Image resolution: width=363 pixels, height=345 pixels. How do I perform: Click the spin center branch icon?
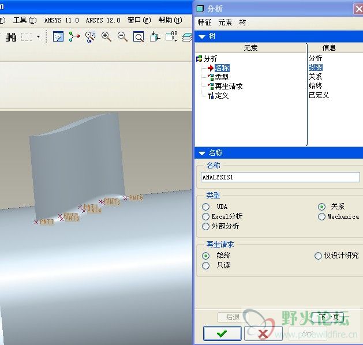pos(74,37)
